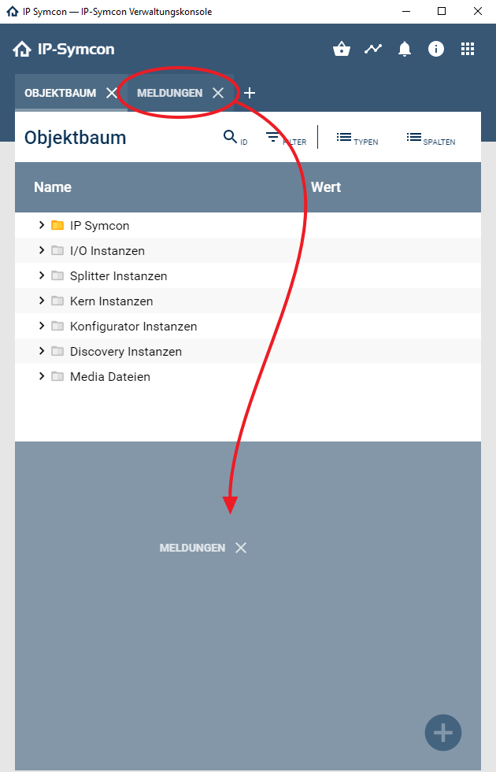Open the info icon in header
The width and height of the screenshot is (496, 772).
point(436,49)
